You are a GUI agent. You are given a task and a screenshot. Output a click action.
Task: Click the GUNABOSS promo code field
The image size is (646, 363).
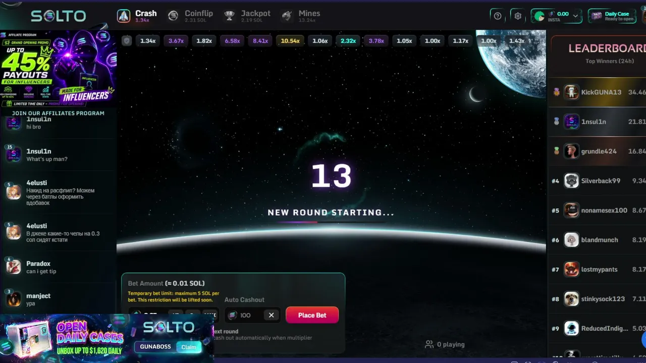coord(156,347)
